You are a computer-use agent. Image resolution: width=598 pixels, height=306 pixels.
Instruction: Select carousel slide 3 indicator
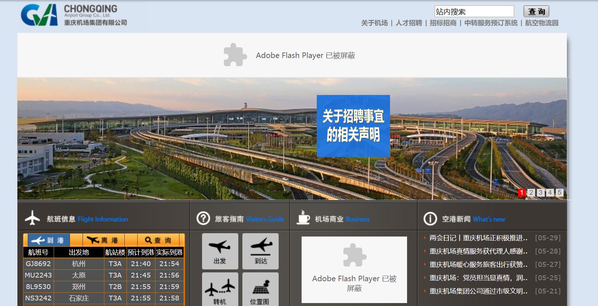tap(541, 193)
